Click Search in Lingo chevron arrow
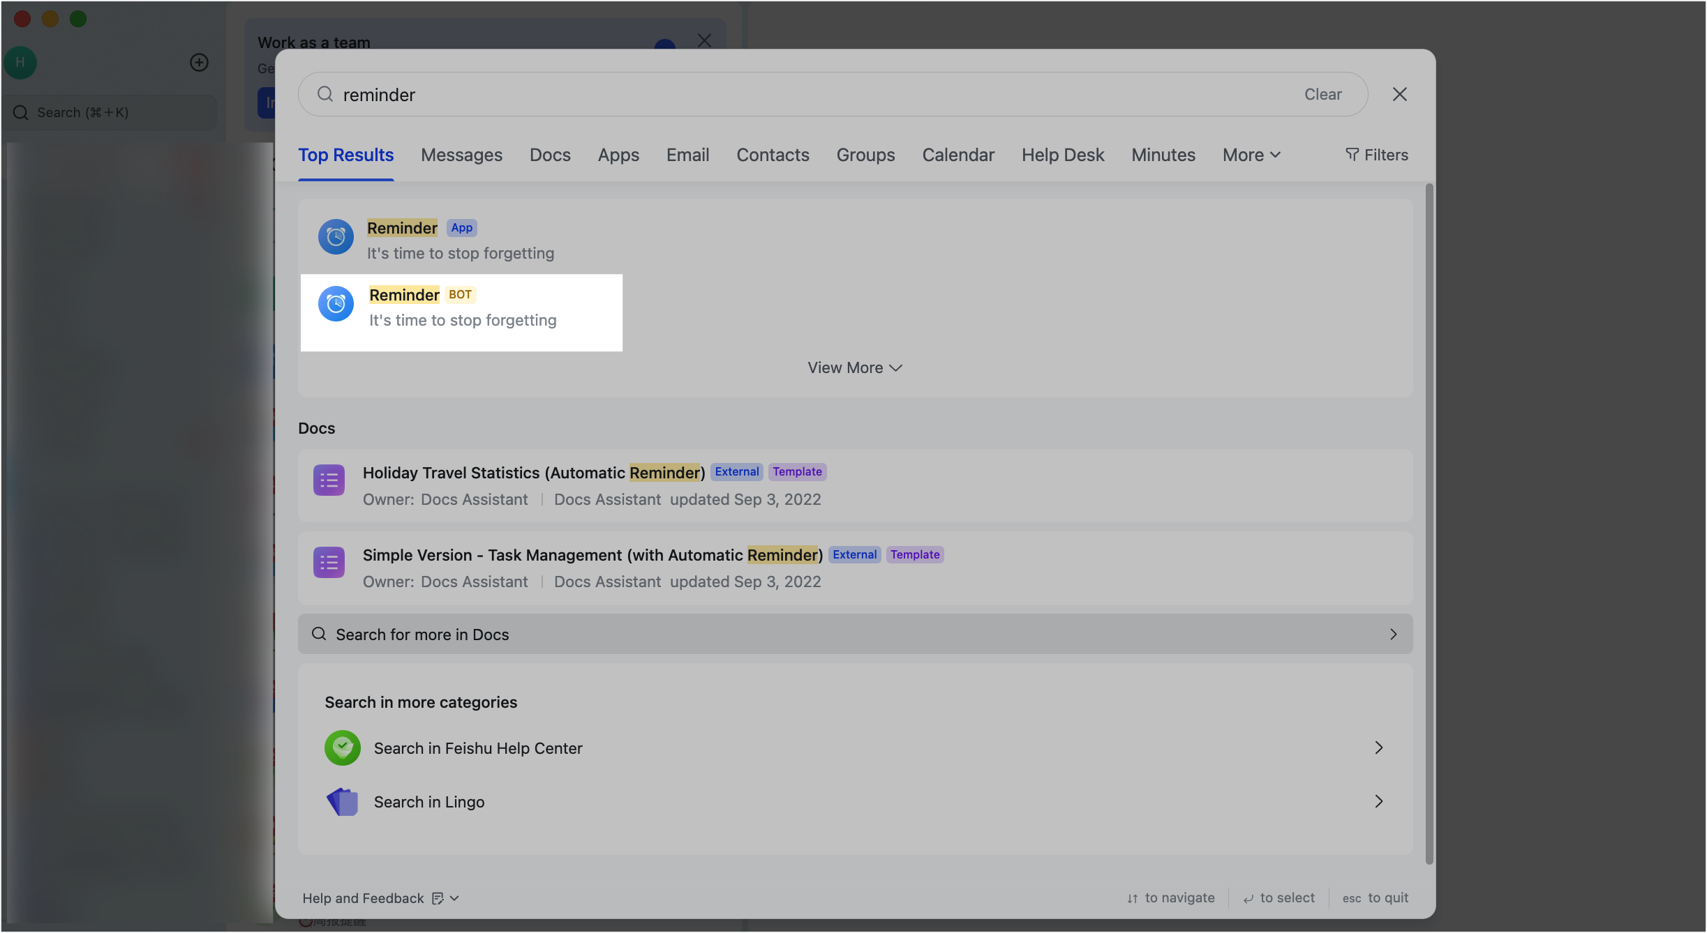This screenshot has height=933, width=1707. (1378, 801)
